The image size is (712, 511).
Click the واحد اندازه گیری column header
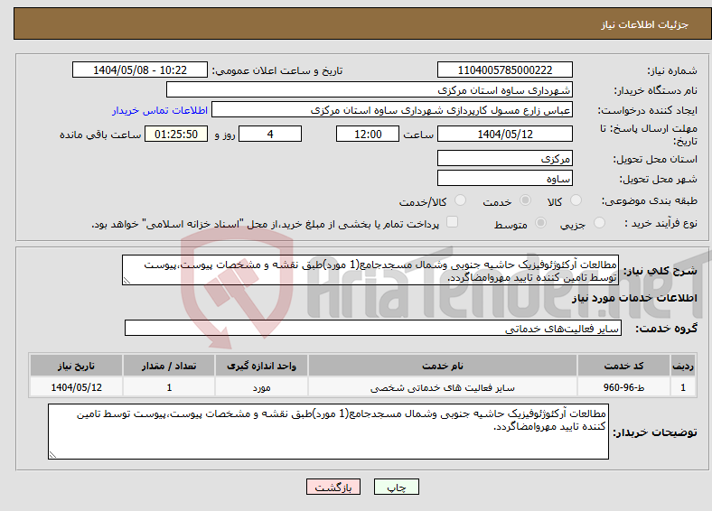pos(261,366)
